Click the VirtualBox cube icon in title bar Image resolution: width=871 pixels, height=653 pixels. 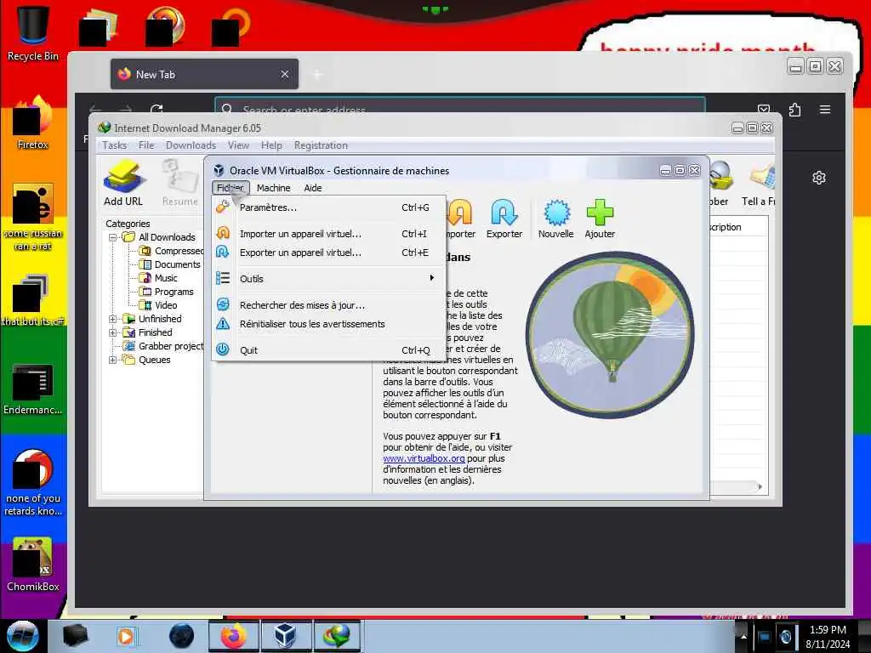click(x=219, y=170)
